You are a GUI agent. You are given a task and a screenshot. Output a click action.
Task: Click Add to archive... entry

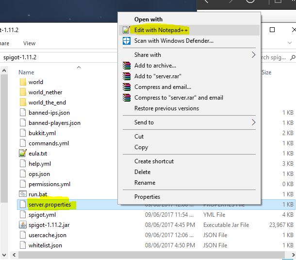click(189, 66)
